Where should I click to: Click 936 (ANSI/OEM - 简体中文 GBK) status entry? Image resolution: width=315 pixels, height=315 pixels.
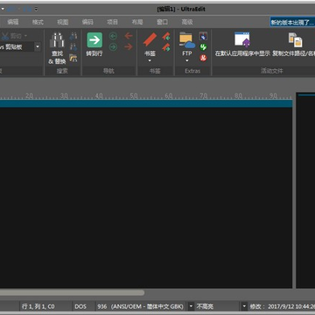(x=141, y=306)
